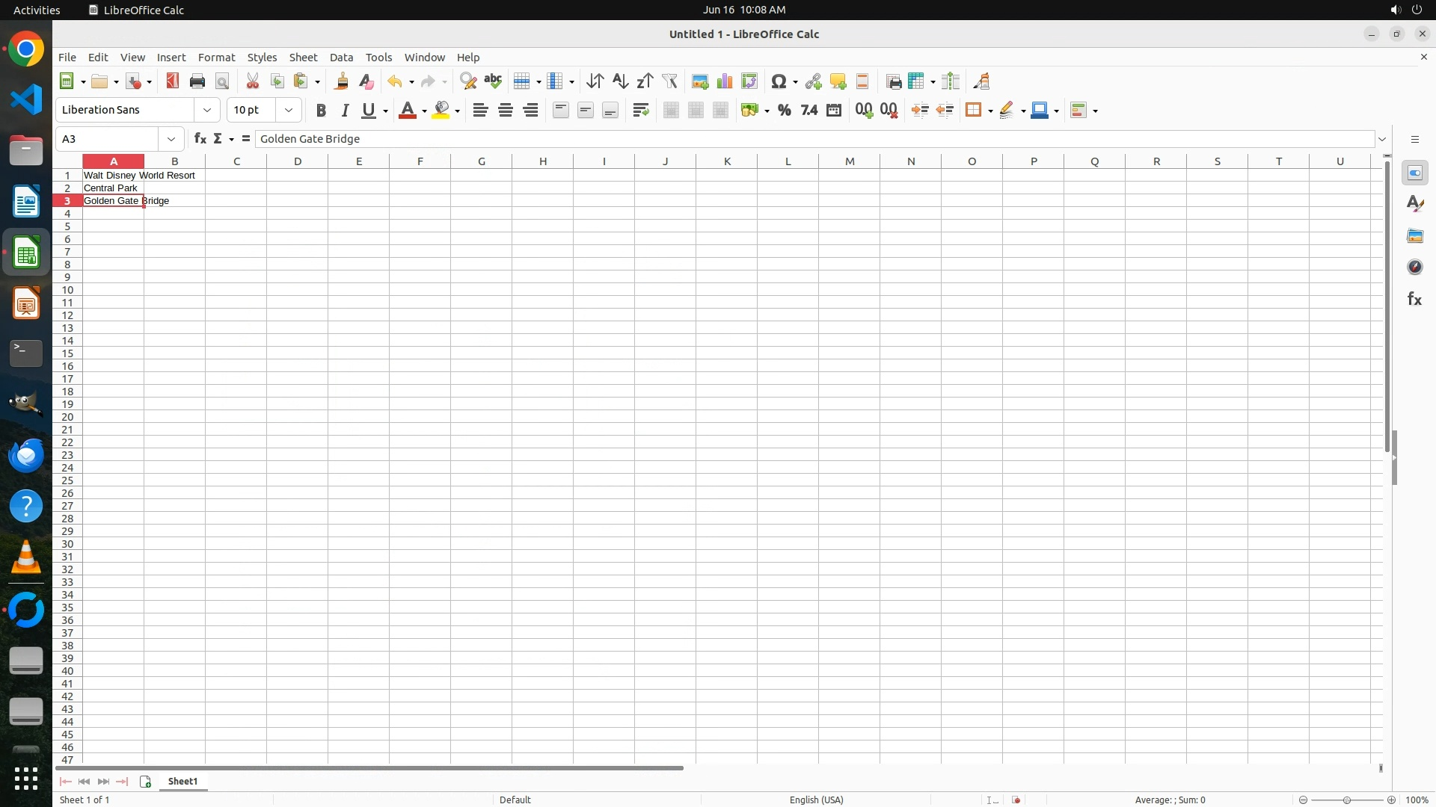Screen dimensions: 1436x807
Task: Click the Export as PDF icon
Action: coord(173,81)
